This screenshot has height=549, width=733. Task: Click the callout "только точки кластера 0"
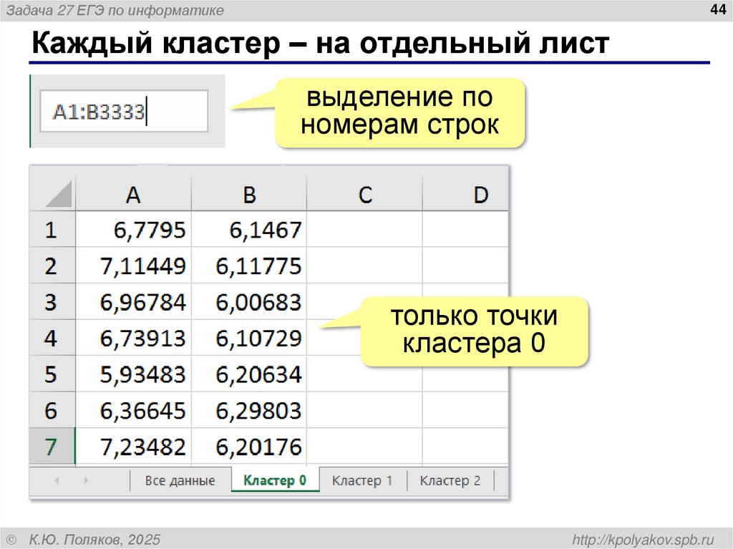click(476, 329)
